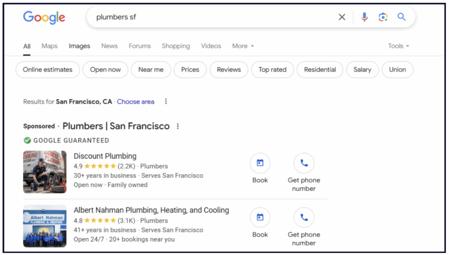The image size is (449, 255).
Task: Open the Tools dropdown
Action: [x=398, y=46]
